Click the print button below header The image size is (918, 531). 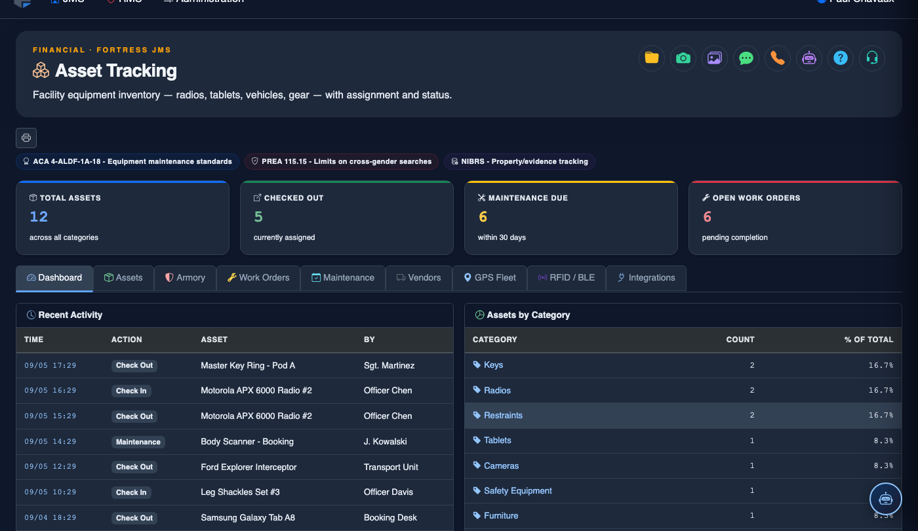click(26, 138)
